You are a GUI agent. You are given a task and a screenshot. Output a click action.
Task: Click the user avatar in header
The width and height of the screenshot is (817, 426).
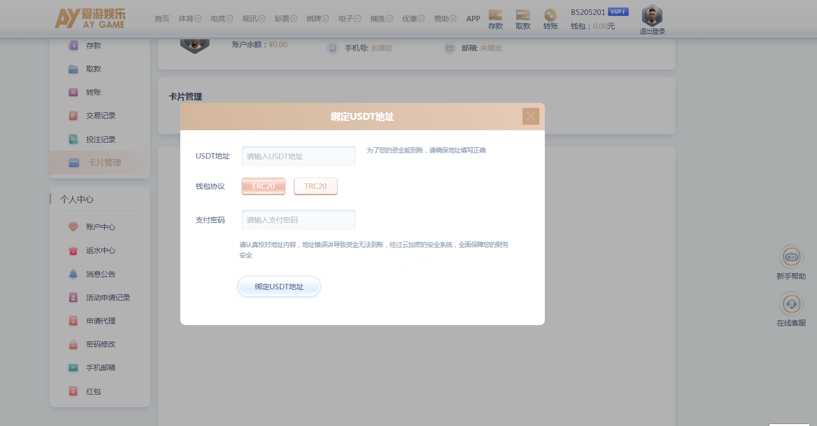click(x=652, y=16)
